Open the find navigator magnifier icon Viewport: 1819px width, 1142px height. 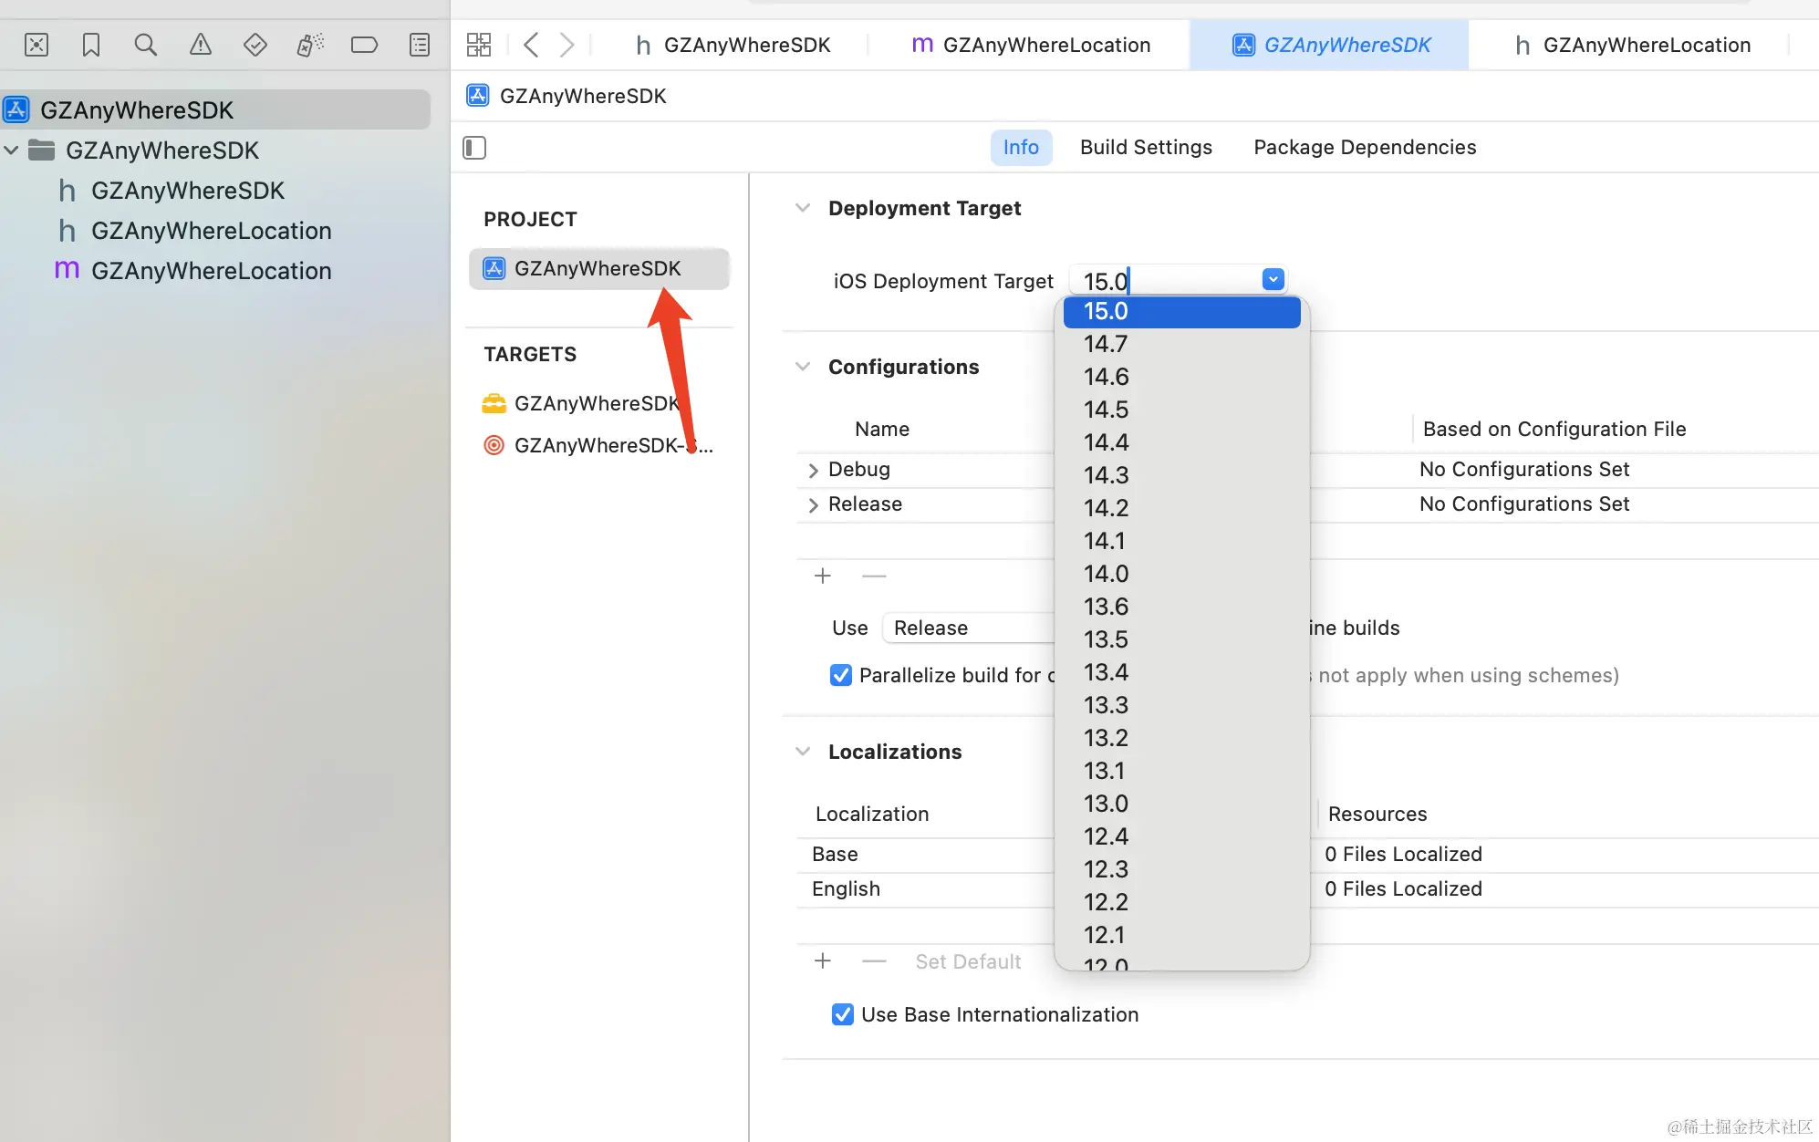coord(145,45)
